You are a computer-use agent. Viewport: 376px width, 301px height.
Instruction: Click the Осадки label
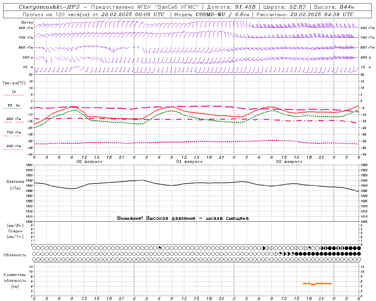[x=15, y=231]
